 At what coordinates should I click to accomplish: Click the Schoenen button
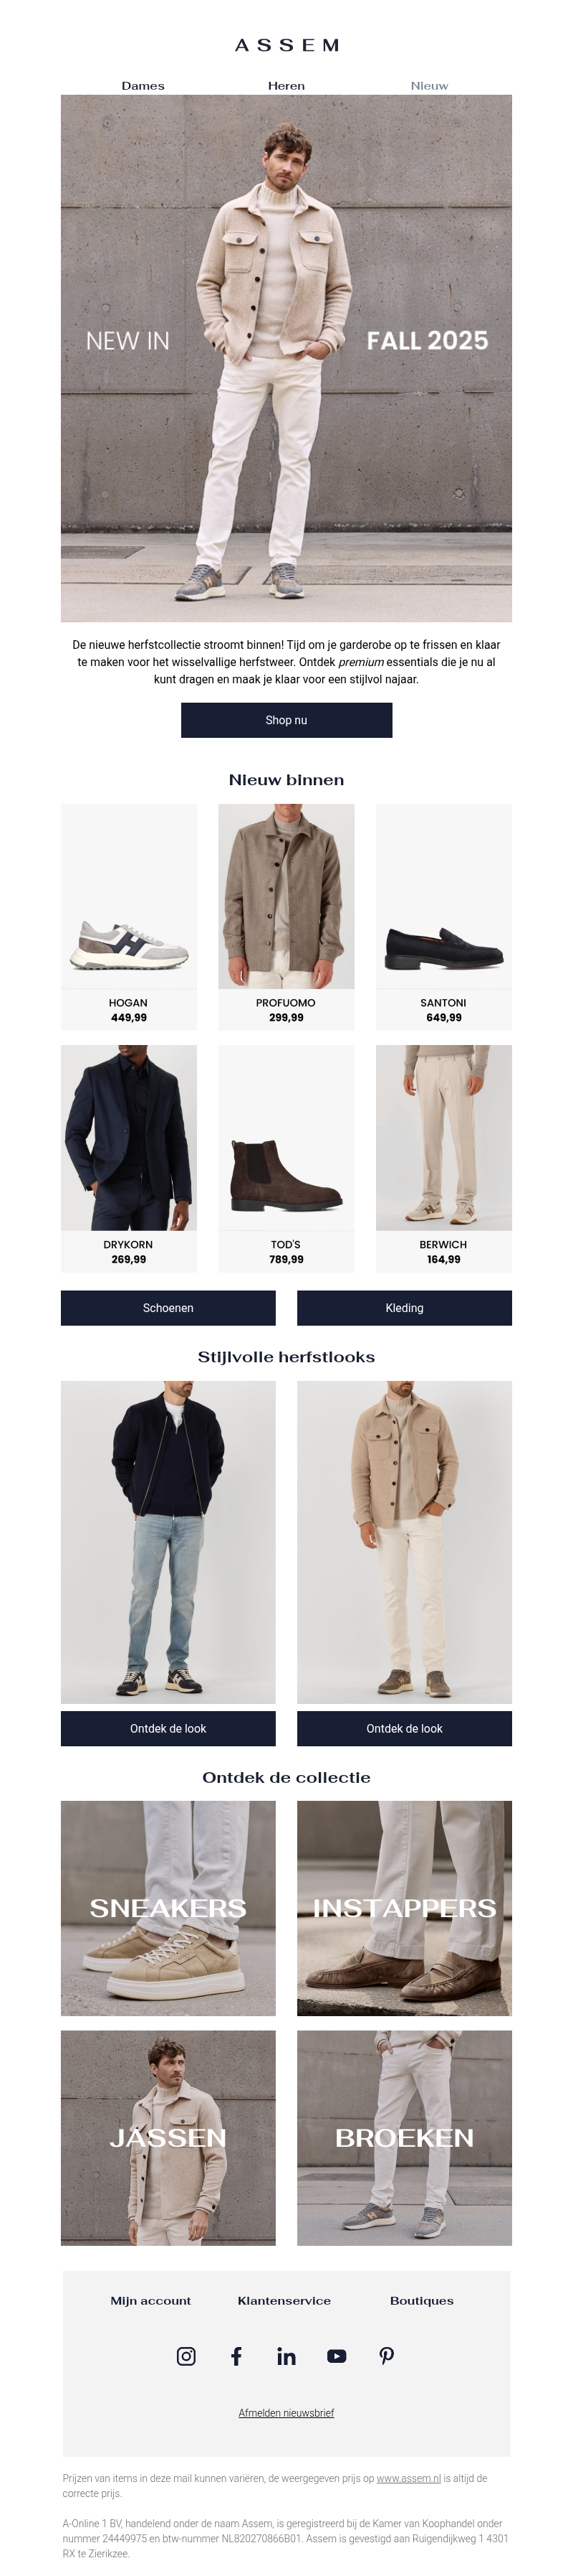(x=168, y=1308)
